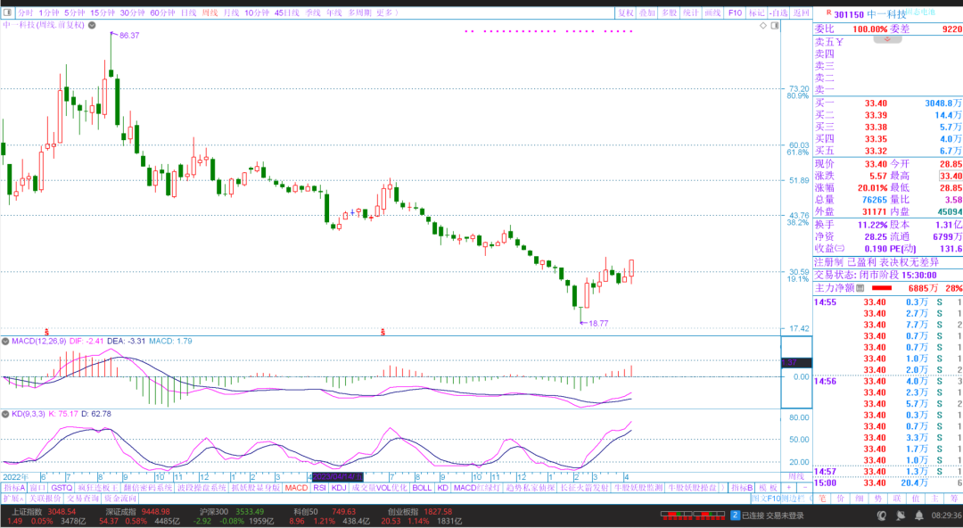Enable the 画线 drawing tool
963x528 pixels.
pos(712,13)
